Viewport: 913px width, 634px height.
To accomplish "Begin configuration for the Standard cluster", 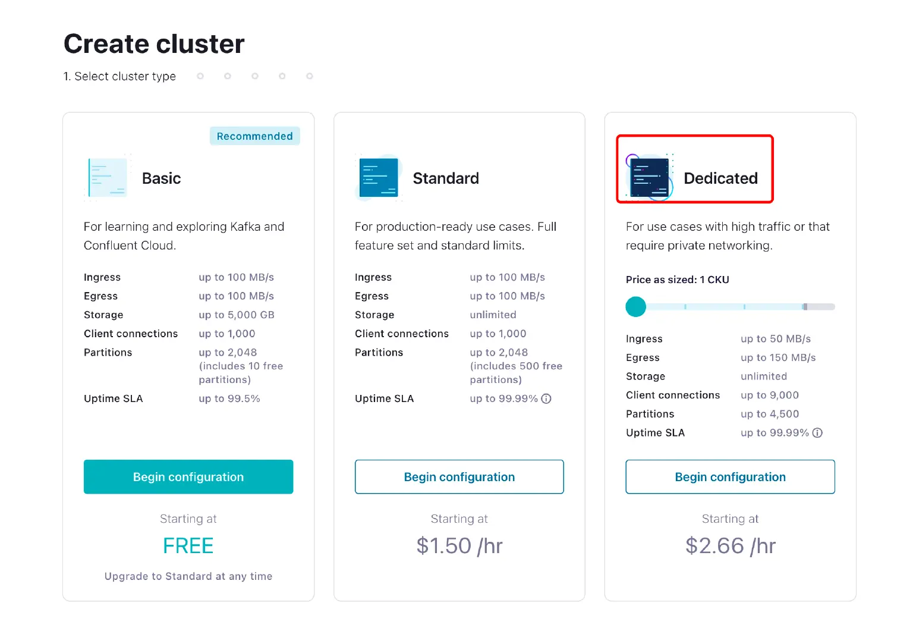I will (x=459, y=476).
